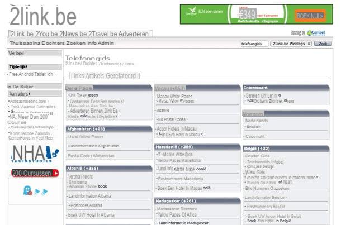The width and height of the screenshot is (341, 225).
Task: Open Landinformatie Madagascar link
Action: pos(183,223)
